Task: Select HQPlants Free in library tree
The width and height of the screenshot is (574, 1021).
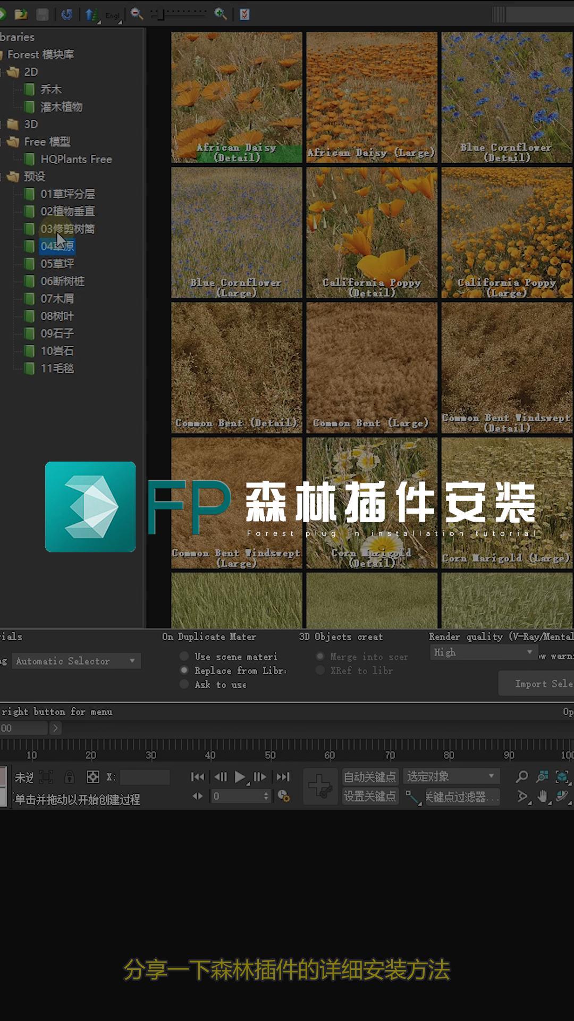Action: pos(76,159)
